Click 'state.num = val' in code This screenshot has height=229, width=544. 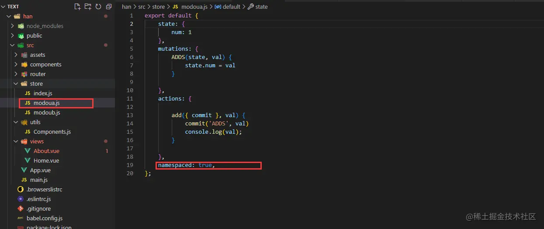pyautogui.click(x=210, y=65)
